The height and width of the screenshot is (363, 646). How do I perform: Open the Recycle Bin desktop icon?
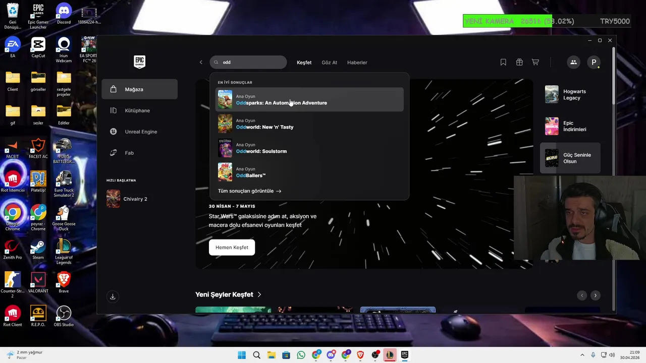click(13, 17)
